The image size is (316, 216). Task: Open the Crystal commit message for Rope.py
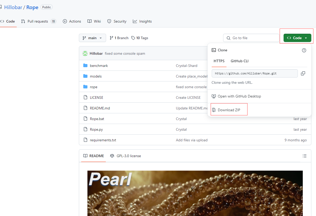[x=181, y=129]
